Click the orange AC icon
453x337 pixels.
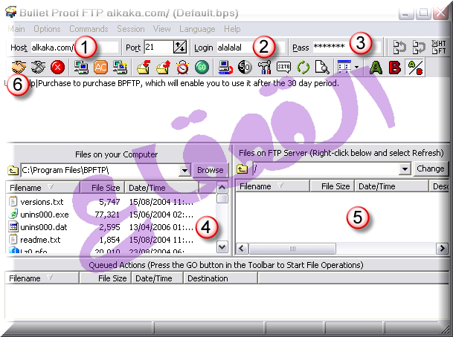pyautogui.click(x=100, y=68)
